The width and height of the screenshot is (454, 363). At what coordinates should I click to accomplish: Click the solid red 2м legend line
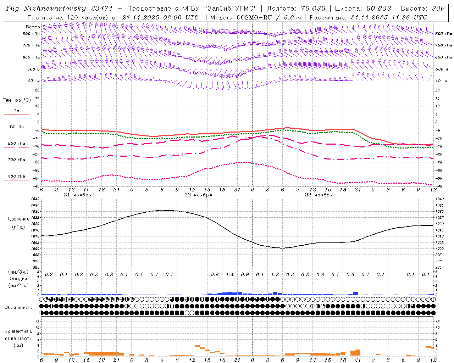(16, 115)
